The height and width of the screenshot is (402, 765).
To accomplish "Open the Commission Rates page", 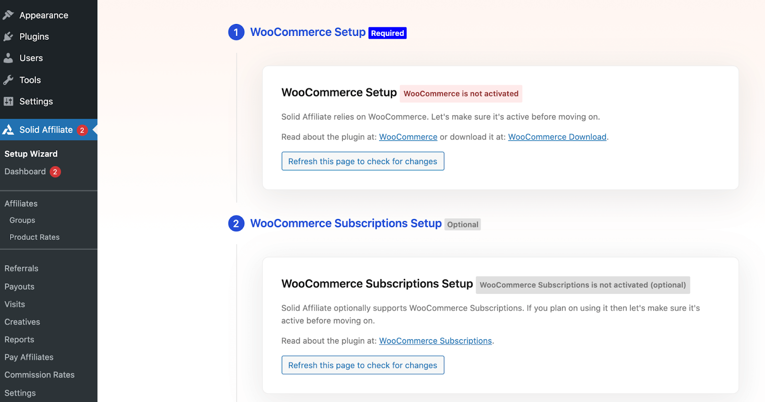I will click(40, 375).
